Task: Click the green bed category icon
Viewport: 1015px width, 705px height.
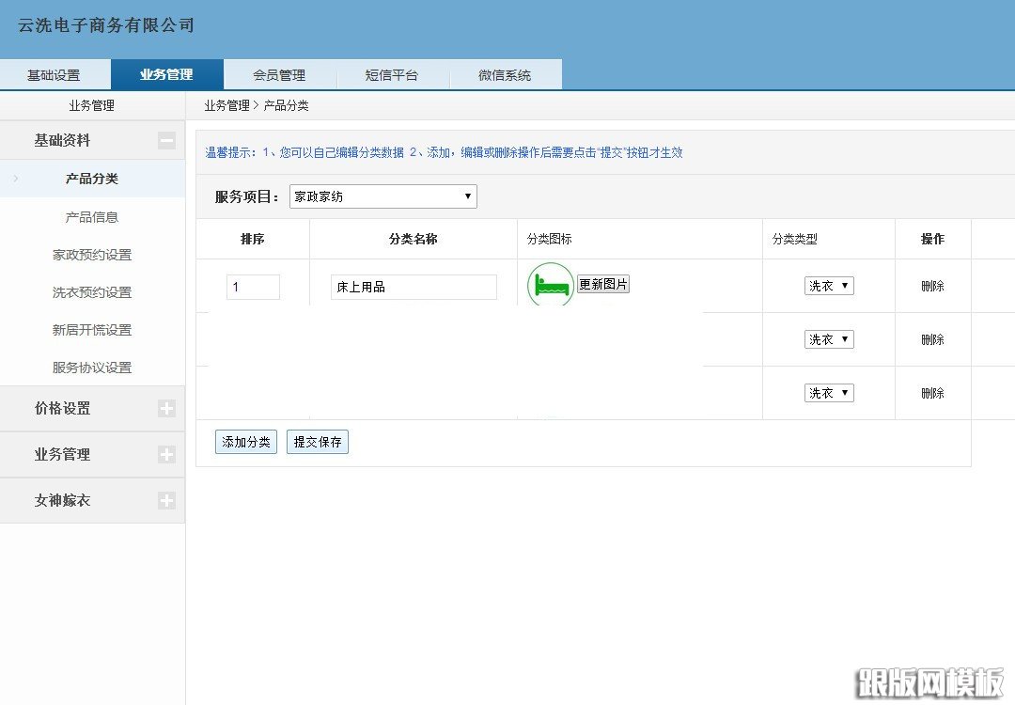Action: (x=549, y=285)
